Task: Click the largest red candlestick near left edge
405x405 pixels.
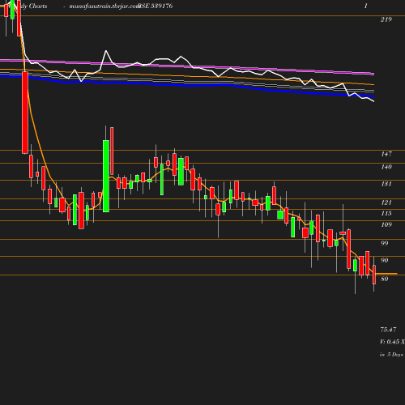Action: 25,113
